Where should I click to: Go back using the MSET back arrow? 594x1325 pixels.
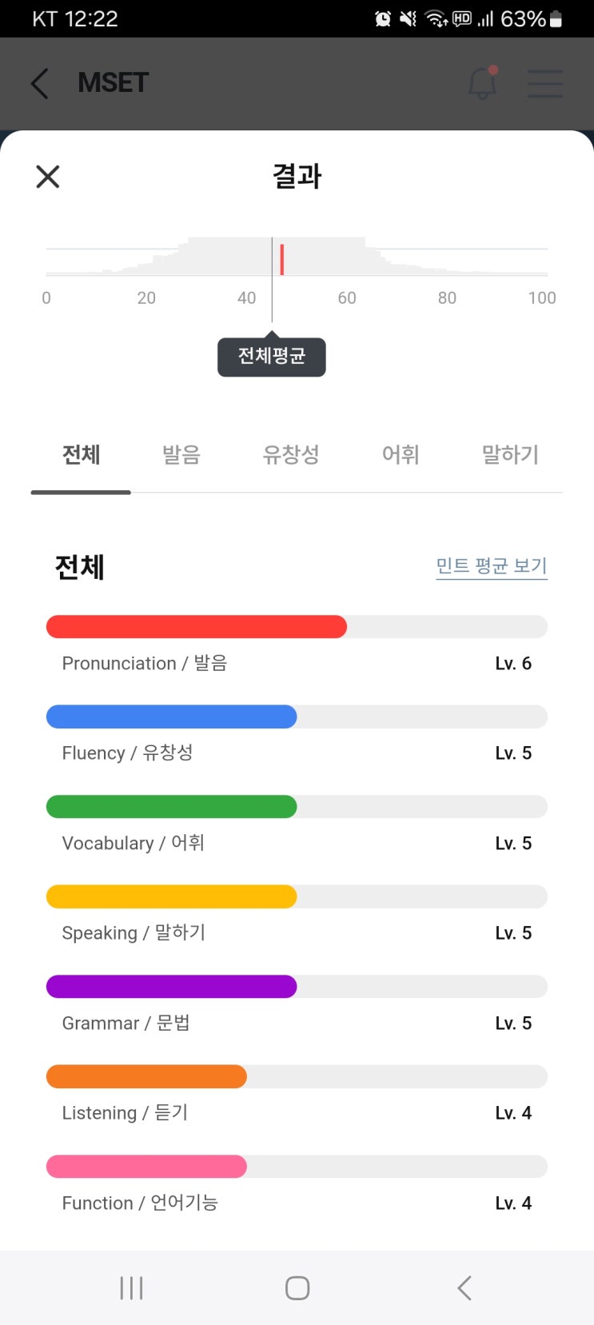40,83
